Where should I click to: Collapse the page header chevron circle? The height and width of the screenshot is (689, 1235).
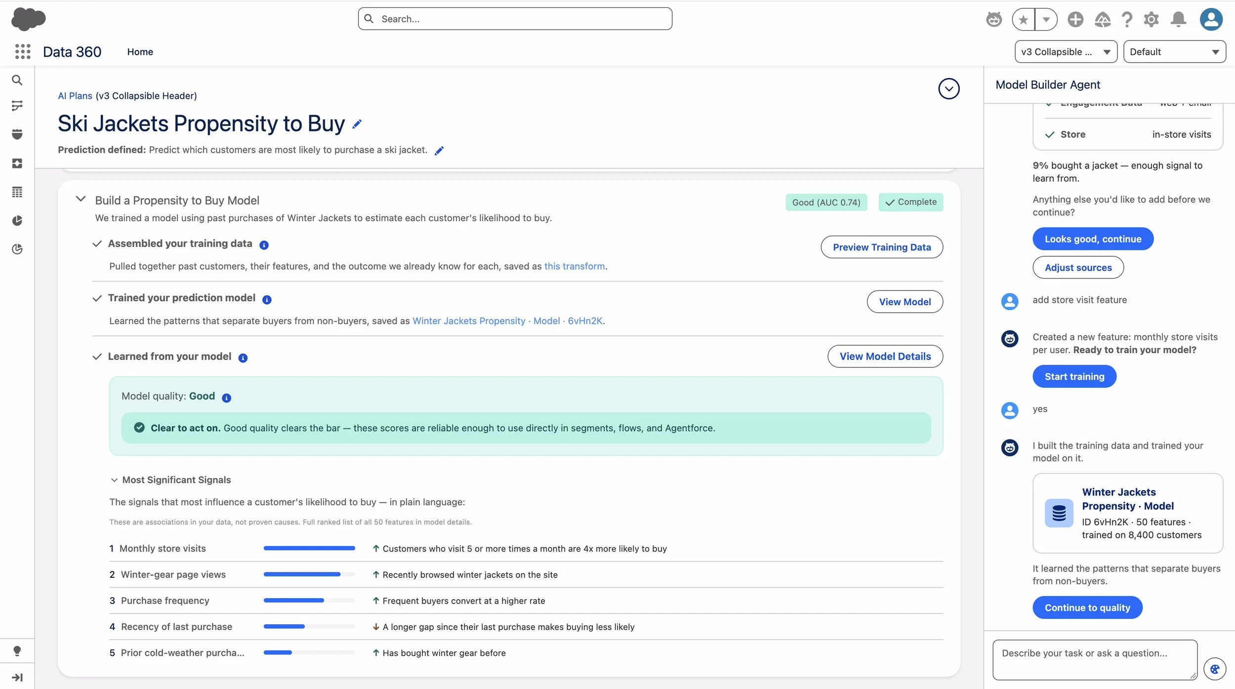click(x=948, y=89)
